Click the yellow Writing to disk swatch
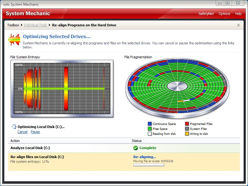 point(187,134)
